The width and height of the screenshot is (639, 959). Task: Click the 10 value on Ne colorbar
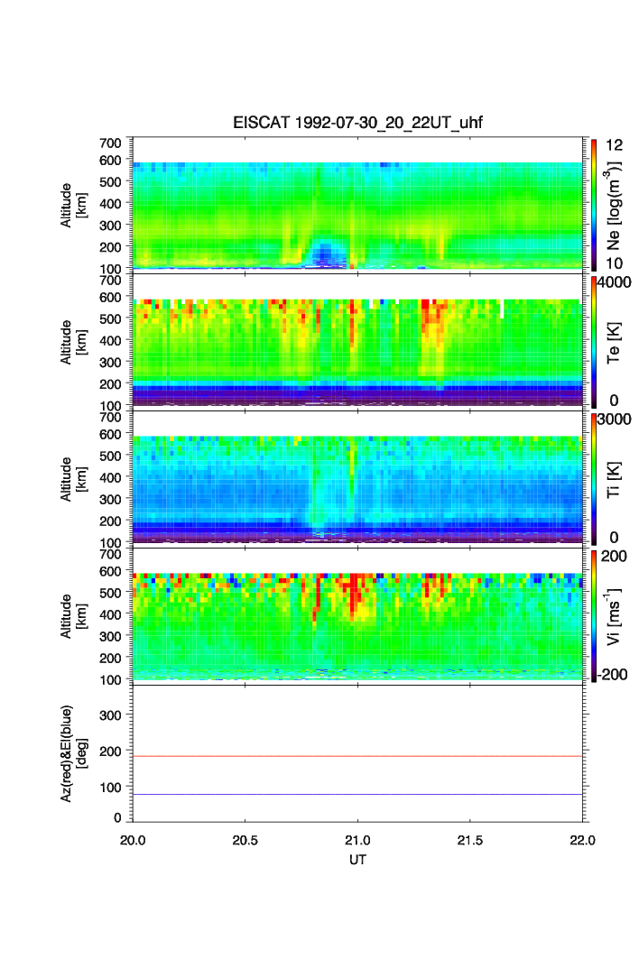pyautogui.click(x=614, y=263)
